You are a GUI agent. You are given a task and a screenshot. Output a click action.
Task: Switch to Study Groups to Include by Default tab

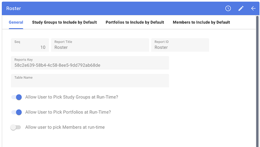64,22
